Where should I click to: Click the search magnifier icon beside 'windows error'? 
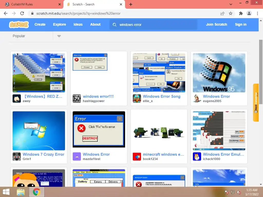114,25
